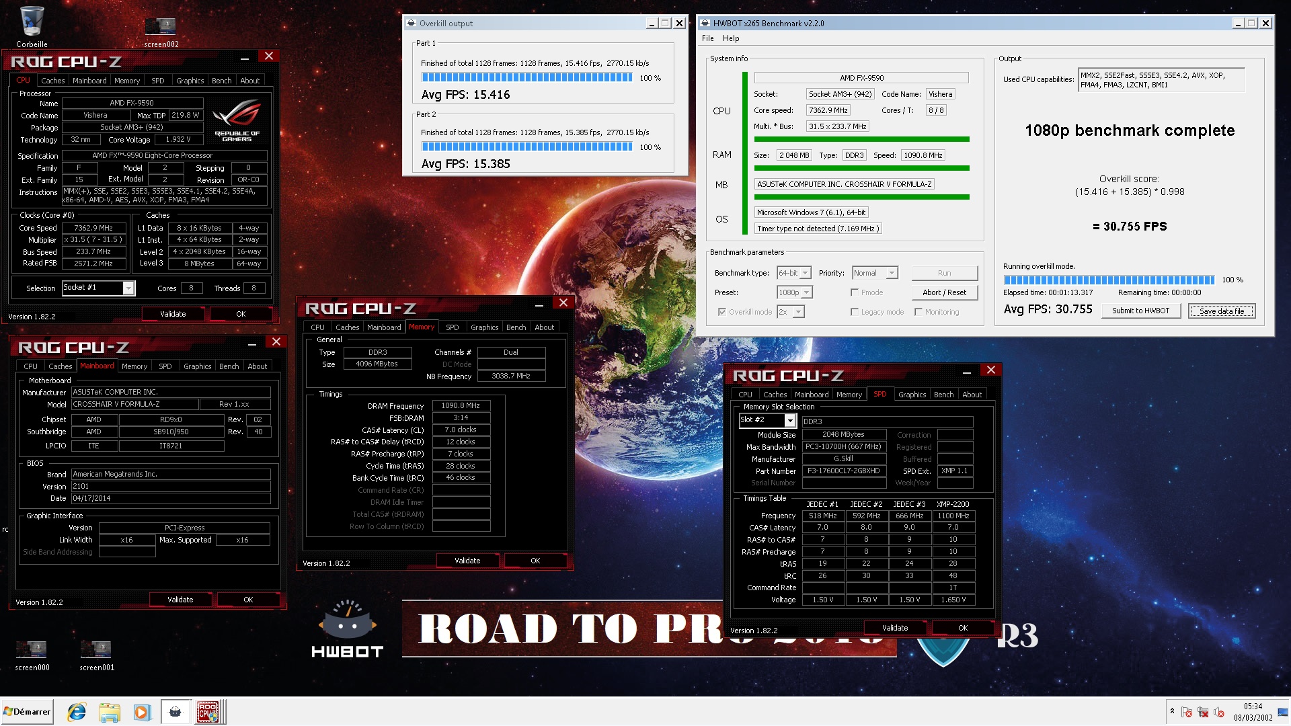Click OK in the Memory CPU-Z window
Screen dimensions: 1291x726
tap(535, 561)
